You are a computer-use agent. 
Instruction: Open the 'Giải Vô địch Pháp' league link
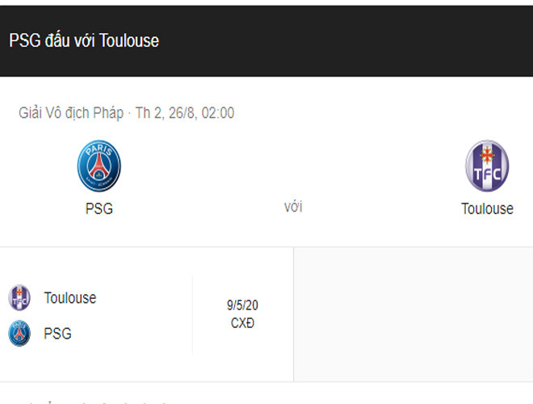point(71,113)
